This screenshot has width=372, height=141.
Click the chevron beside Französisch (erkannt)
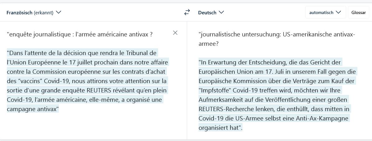58,12
